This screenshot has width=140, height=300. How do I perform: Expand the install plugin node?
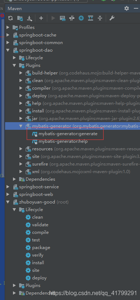pos(21,111)
